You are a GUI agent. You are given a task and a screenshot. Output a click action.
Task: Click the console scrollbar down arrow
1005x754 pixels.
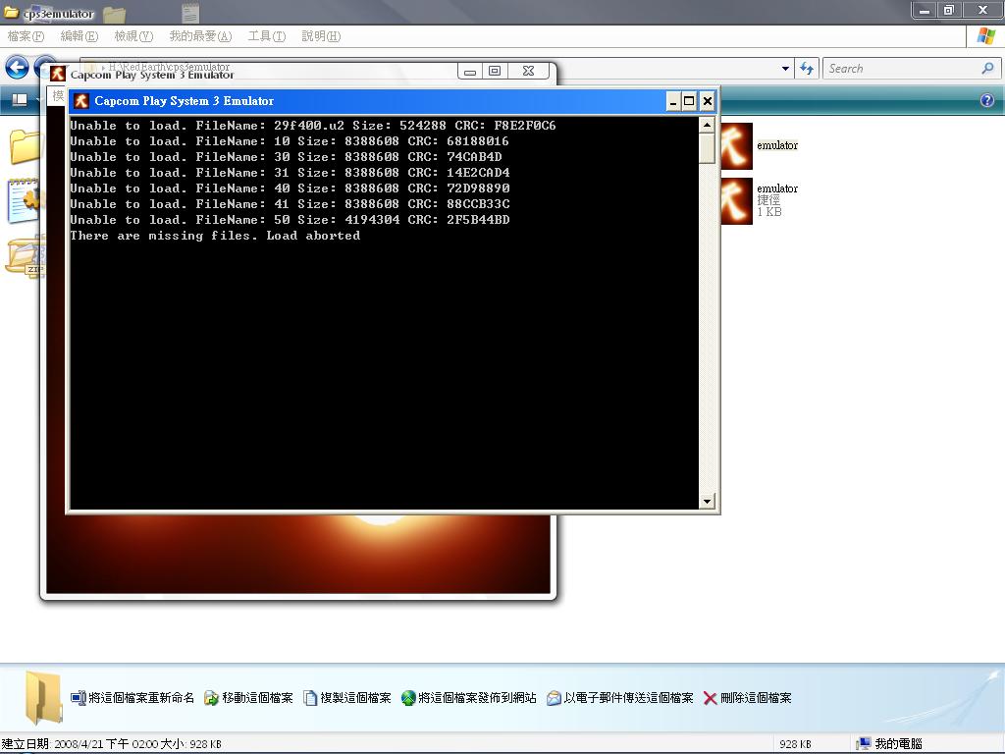tap(707, 502)
